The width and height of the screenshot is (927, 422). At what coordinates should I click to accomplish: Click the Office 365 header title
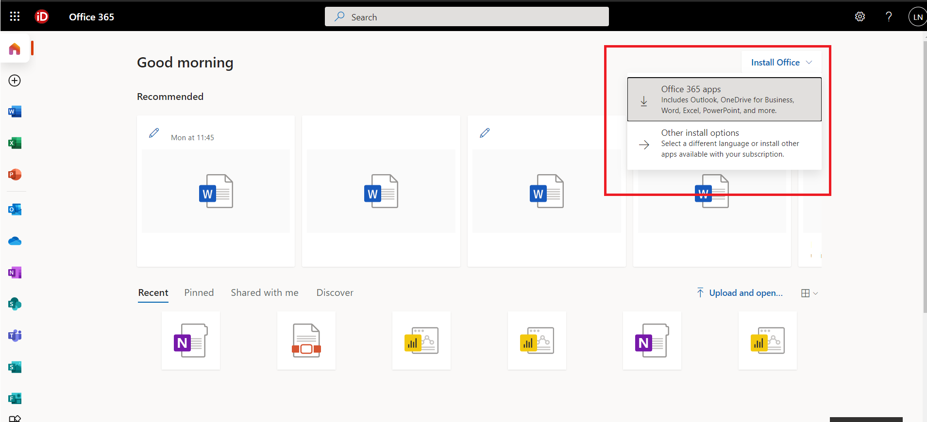click(x=91, y=17)
